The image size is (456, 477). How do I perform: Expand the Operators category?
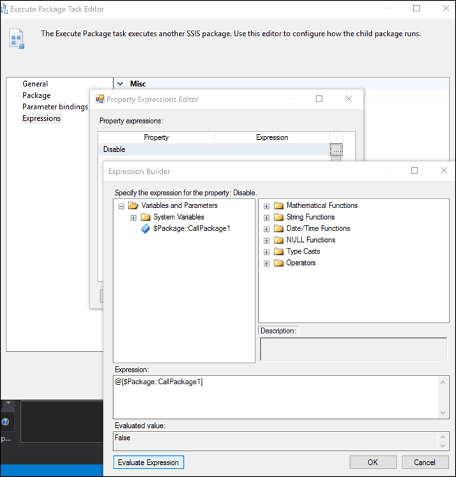coord(266,263)
